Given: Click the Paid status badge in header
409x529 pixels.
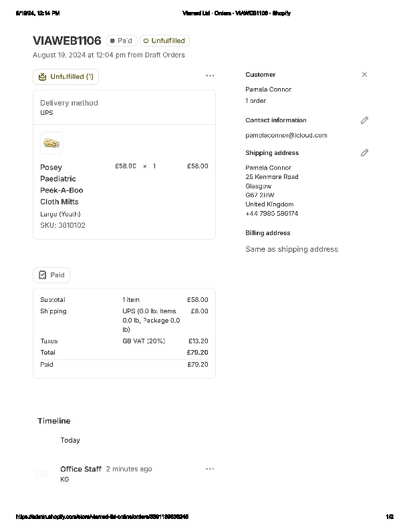Looking at the screenshot, I should pos(122,41).
